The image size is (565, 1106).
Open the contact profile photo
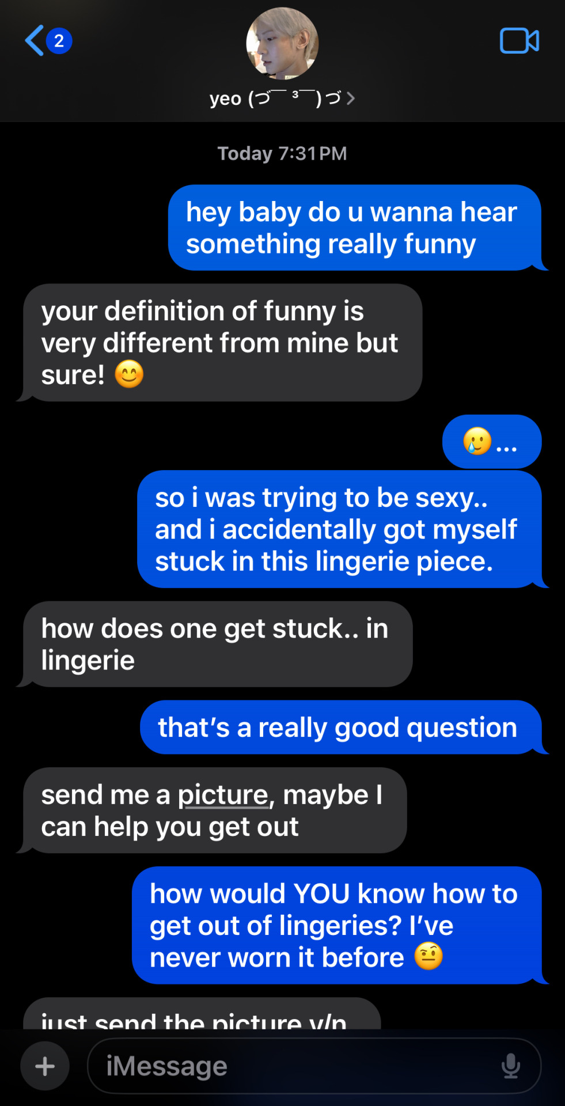tap(282, 43)
